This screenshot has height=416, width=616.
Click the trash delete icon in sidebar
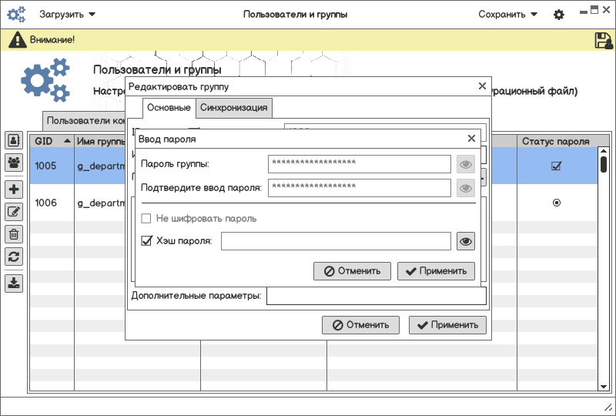point(14,234)
